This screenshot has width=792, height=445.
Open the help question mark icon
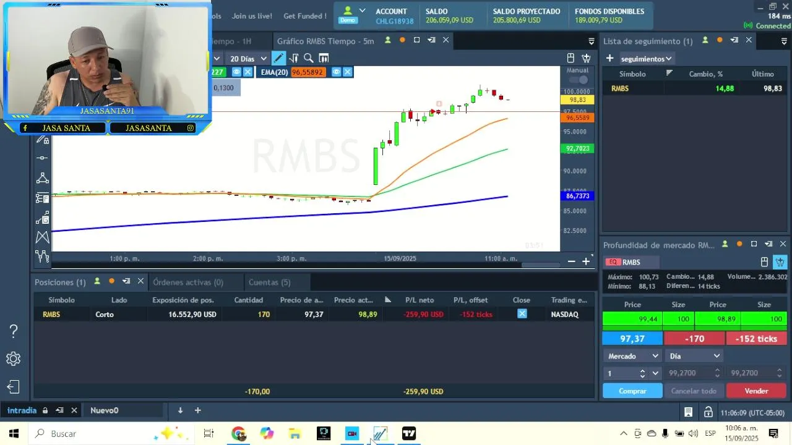click(14, 331)
